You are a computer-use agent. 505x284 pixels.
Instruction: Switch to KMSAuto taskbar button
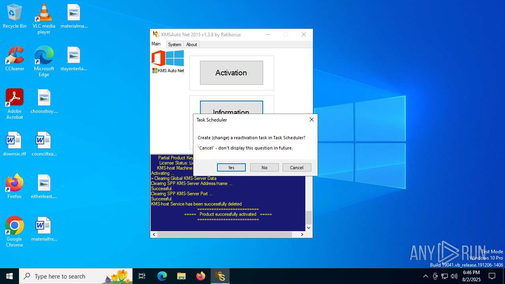(220, 276)
